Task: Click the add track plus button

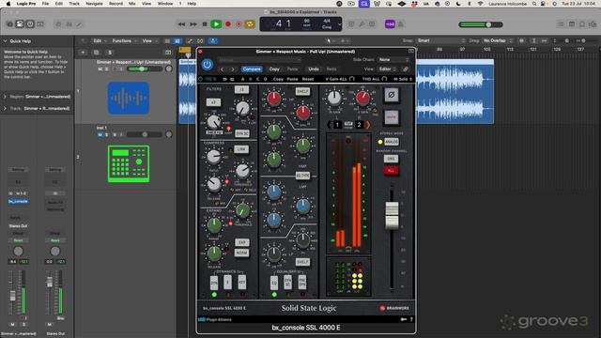Action: 83,53
